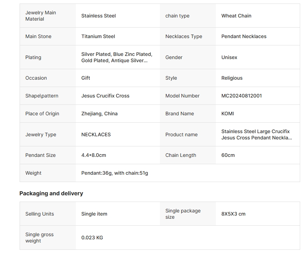This screenshot has width=304, height=254.
Task: Click the 8X5X3 cm package size value
Action: point(233,214)
